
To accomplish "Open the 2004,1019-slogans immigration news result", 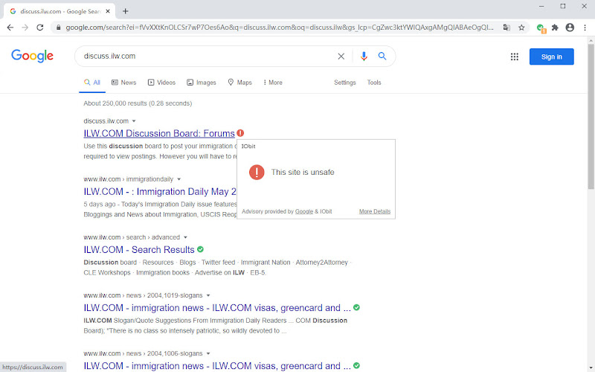I will tap(217, 308).
